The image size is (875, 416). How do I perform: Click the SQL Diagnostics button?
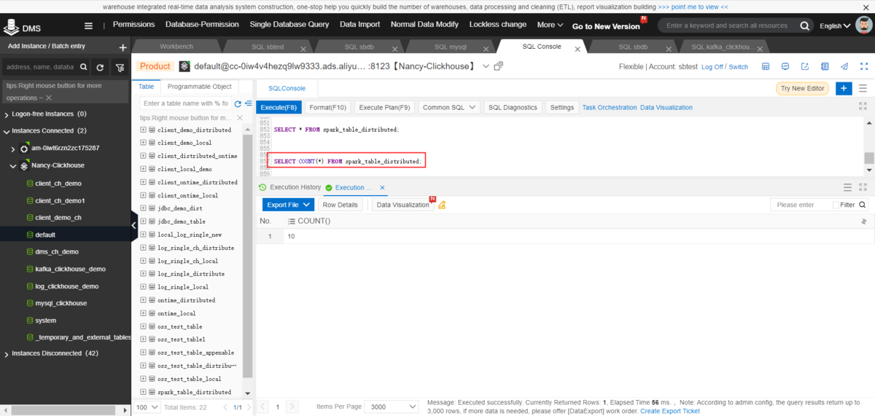pyautogui.click(x=513, y=107)
